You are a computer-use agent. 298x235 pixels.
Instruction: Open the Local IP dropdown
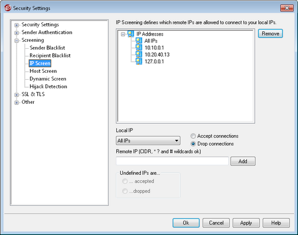(x=148, y=141)
